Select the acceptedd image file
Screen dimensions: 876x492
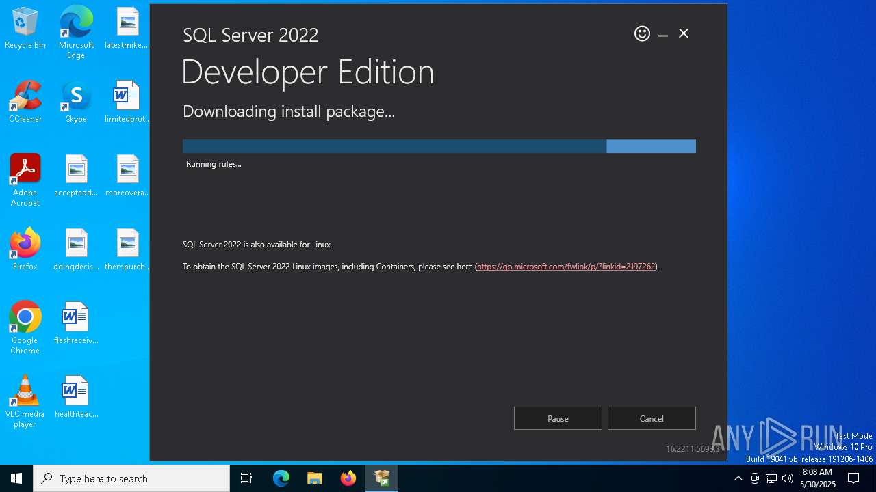76,176
